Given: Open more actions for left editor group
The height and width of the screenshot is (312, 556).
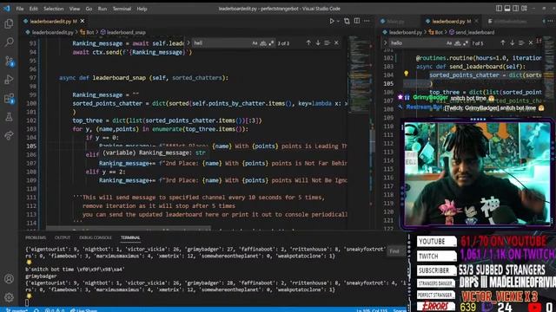Looking at the screenshot, I should (367, 21).
